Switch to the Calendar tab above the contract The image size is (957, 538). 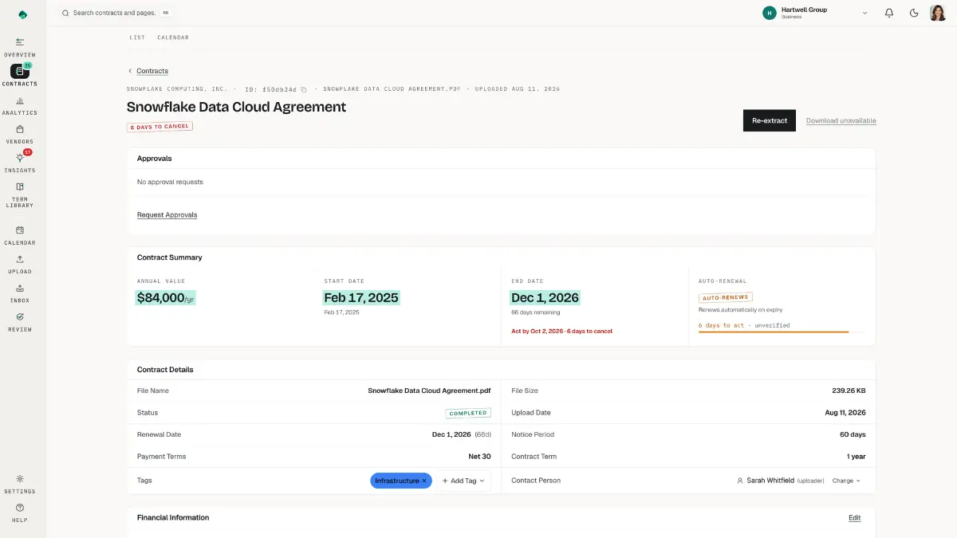[x=173, y=37]
